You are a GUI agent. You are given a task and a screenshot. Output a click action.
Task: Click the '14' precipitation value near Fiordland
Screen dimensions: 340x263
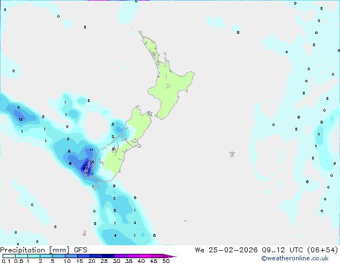point(92,162)
